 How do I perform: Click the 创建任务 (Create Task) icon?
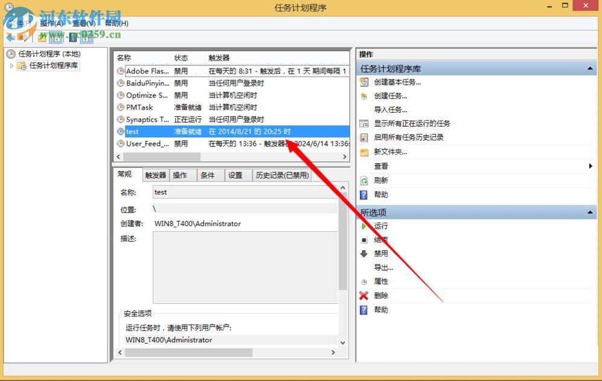tap(364, 95)
